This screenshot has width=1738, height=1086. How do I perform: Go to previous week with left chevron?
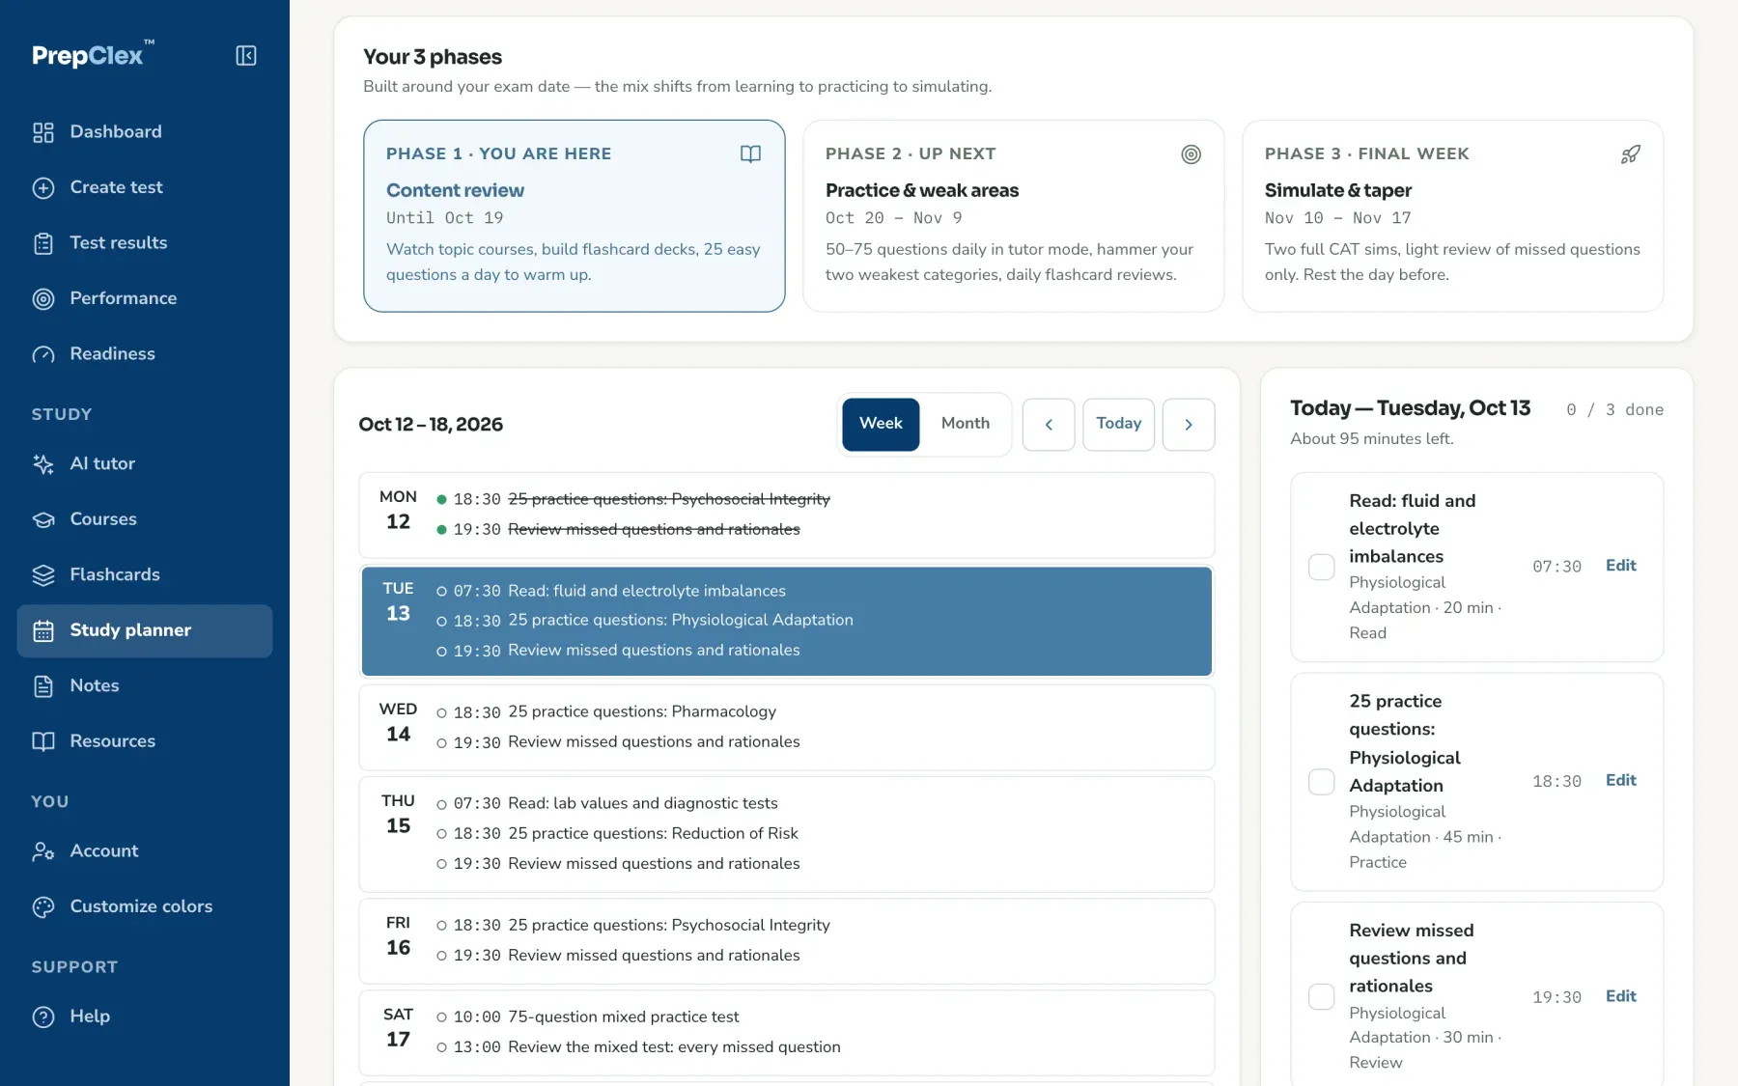pyautogui.click(x=1049, y=425)
